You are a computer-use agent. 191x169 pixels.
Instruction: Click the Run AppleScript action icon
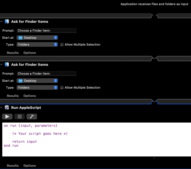click(7, 107)
